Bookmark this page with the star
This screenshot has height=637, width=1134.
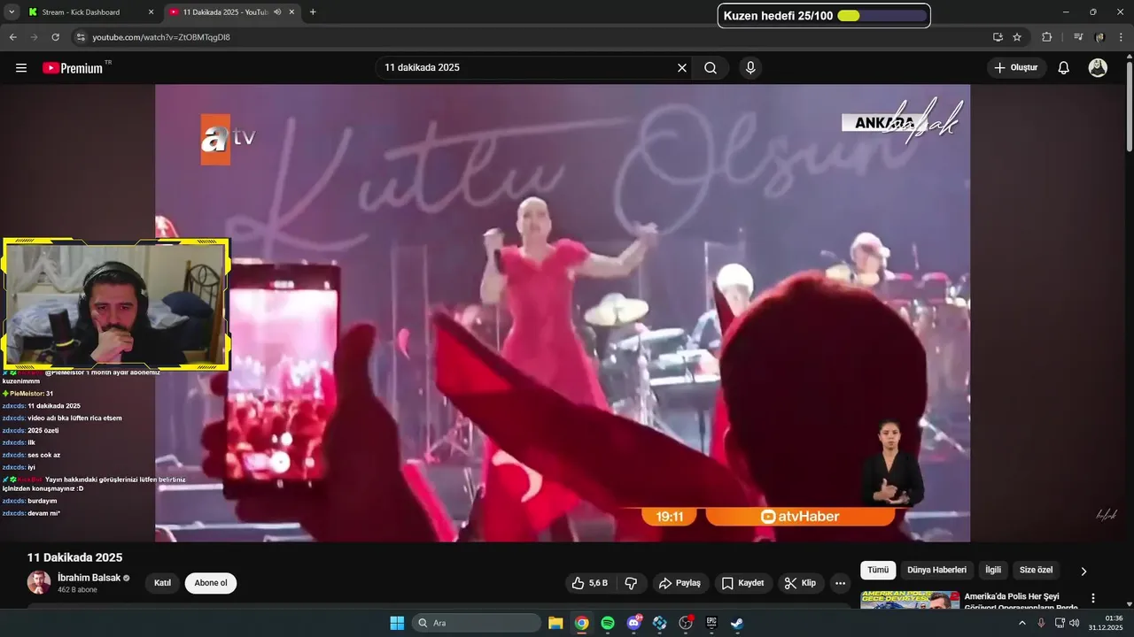[1017, 37]
